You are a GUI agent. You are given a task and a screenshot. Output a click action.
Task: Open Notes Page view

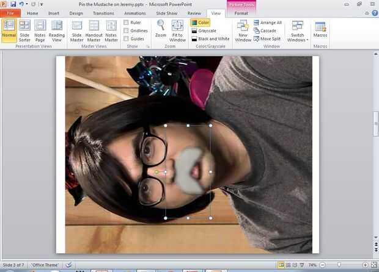point(40,30)
